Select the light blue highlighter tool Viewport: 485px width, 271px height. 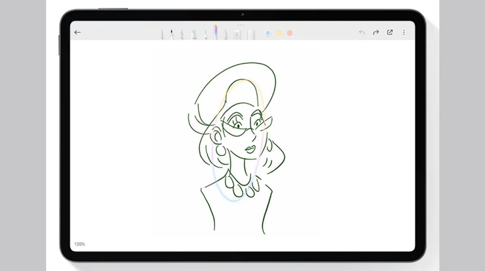194,34
